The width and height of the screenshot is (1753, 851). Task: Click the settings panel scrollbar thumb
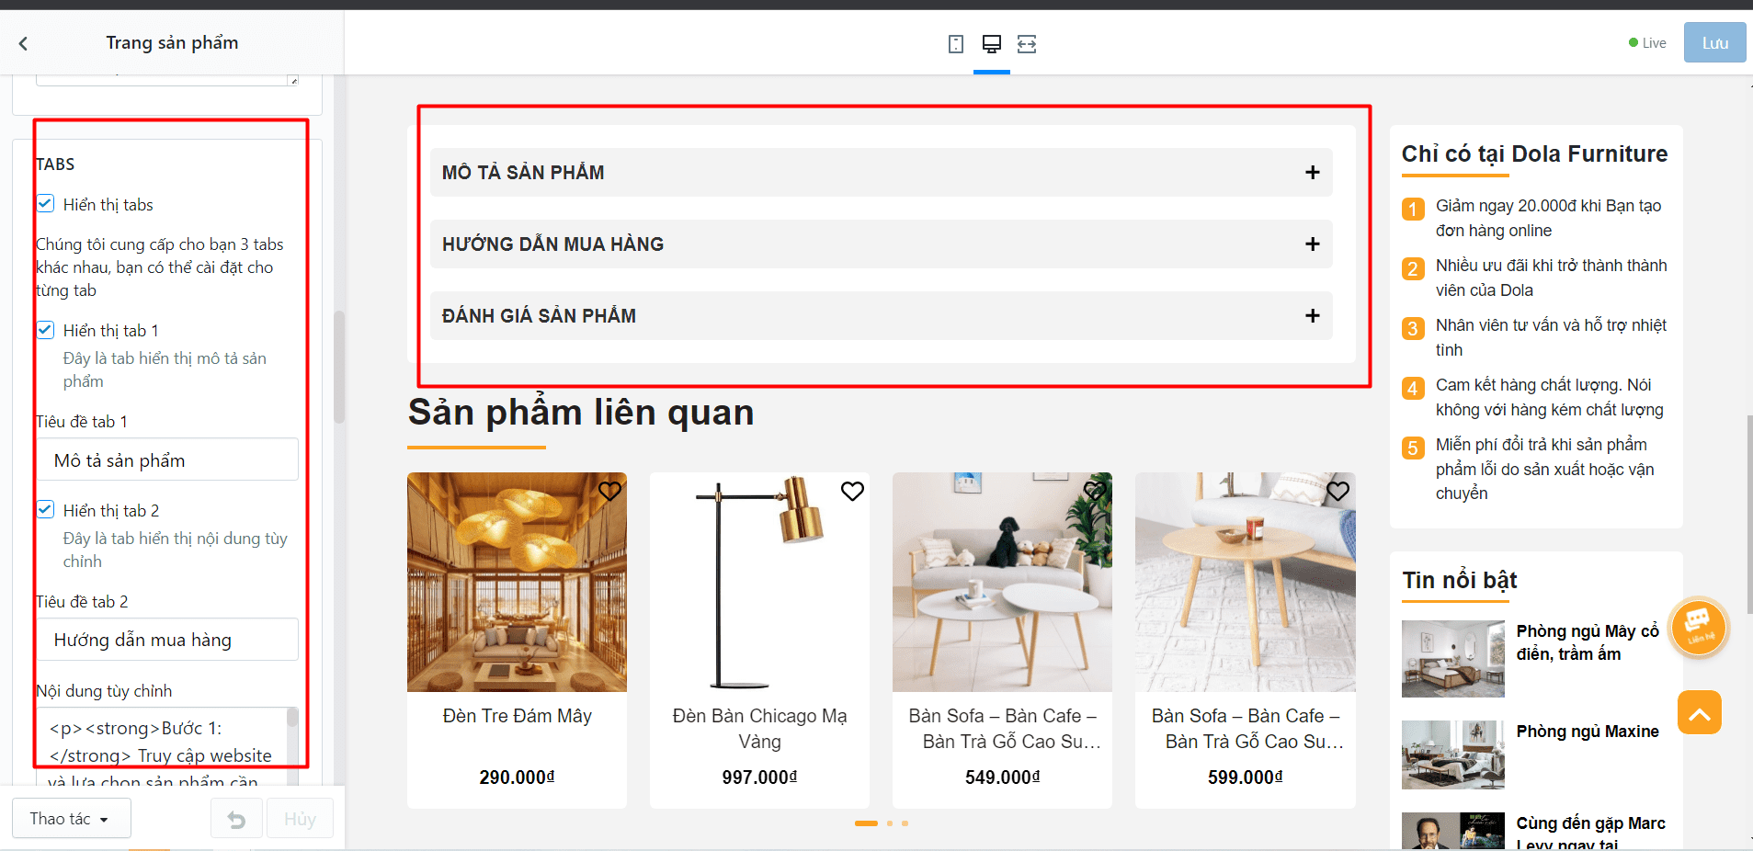[x=339, y=367]
